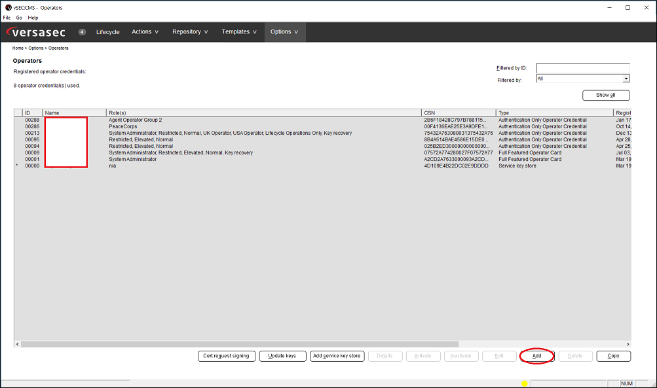The width and height of the screenshot is (657, 388).
Task: Select operator row with ID 00095
Action: 323,140
